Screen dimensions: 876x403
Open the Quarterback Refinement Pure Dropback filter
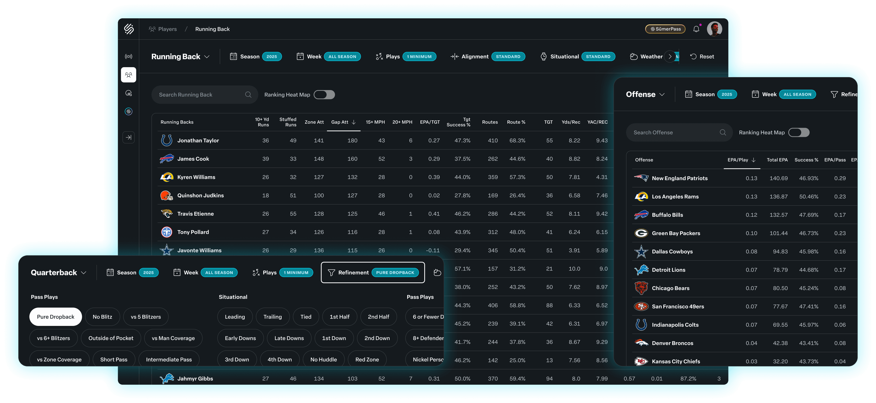373,272
